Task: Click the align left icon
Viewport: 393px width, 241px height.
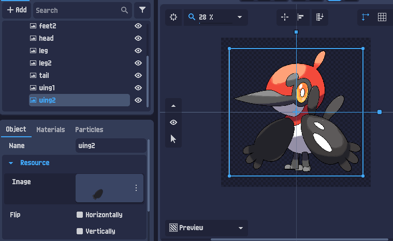Action: [300, 17]
